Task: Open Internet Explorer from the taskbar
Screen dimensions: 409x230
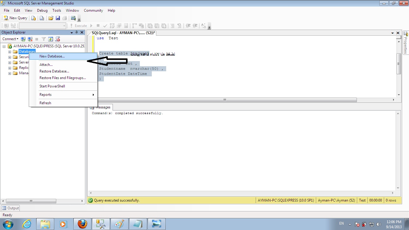Action: pyautogui.click(x=27, y=224)
